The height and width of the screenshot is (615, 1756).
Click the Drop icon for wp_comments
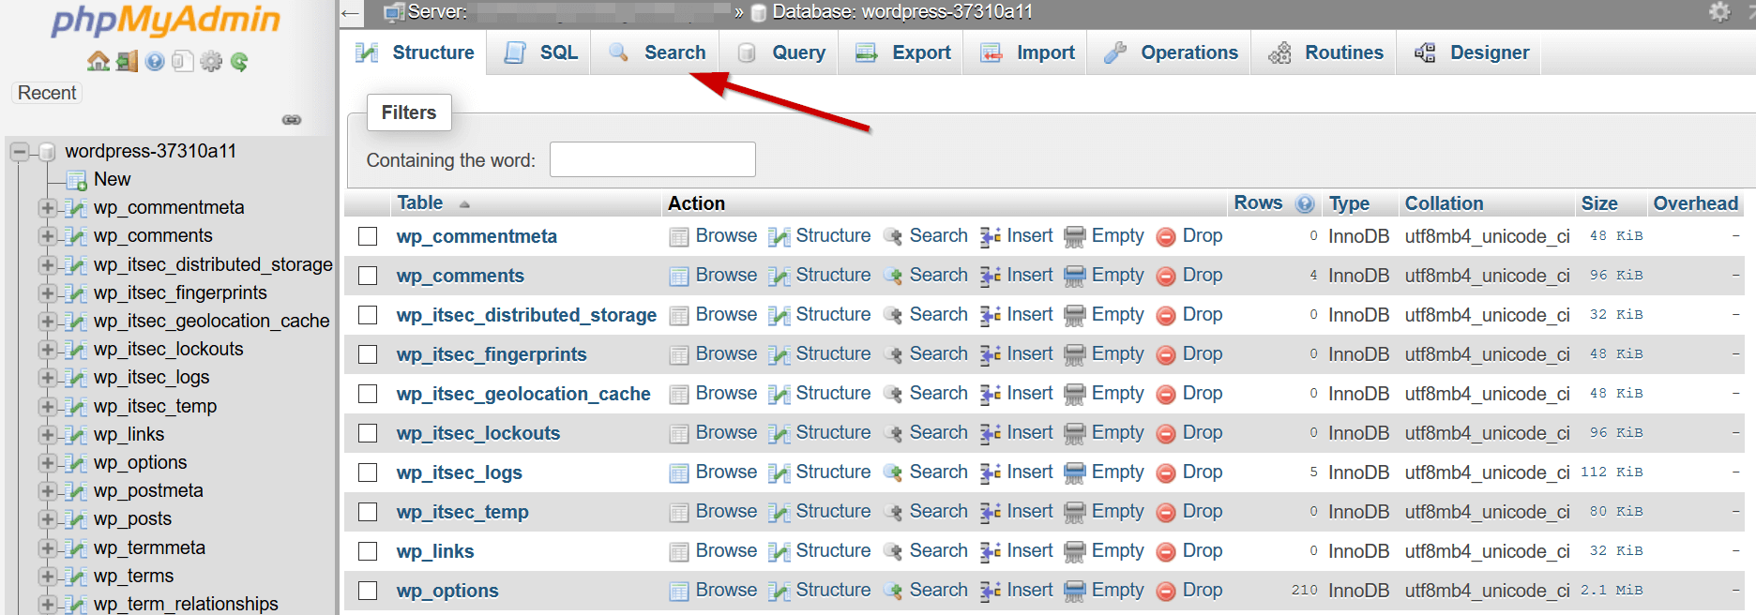point(1166,276)
